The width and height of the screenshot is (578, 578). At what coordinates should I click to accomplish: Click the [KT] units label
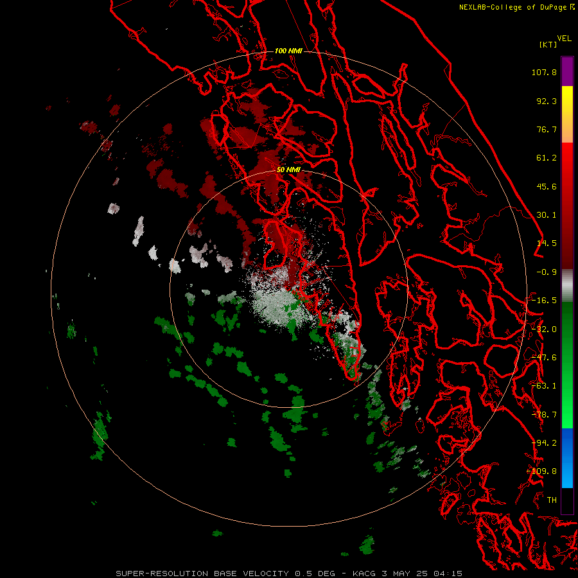[x=548, y=44]
